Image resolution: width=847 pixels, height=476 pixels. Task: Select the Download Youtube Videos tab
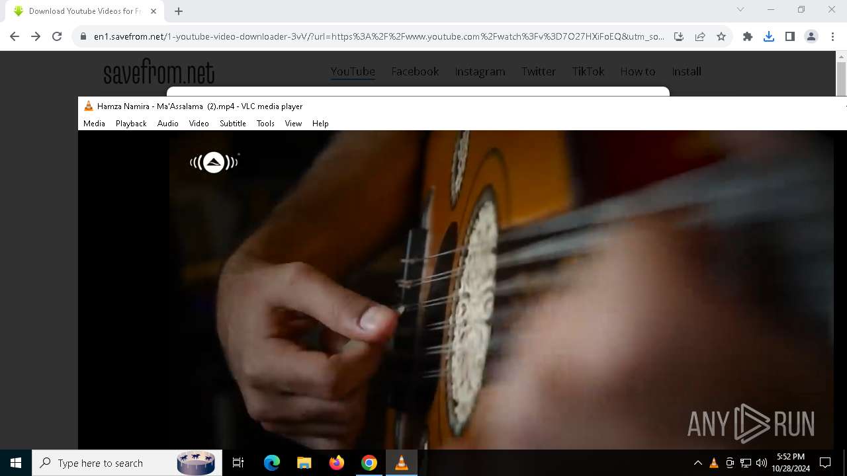pyautogui.click(x=85, y=11)
